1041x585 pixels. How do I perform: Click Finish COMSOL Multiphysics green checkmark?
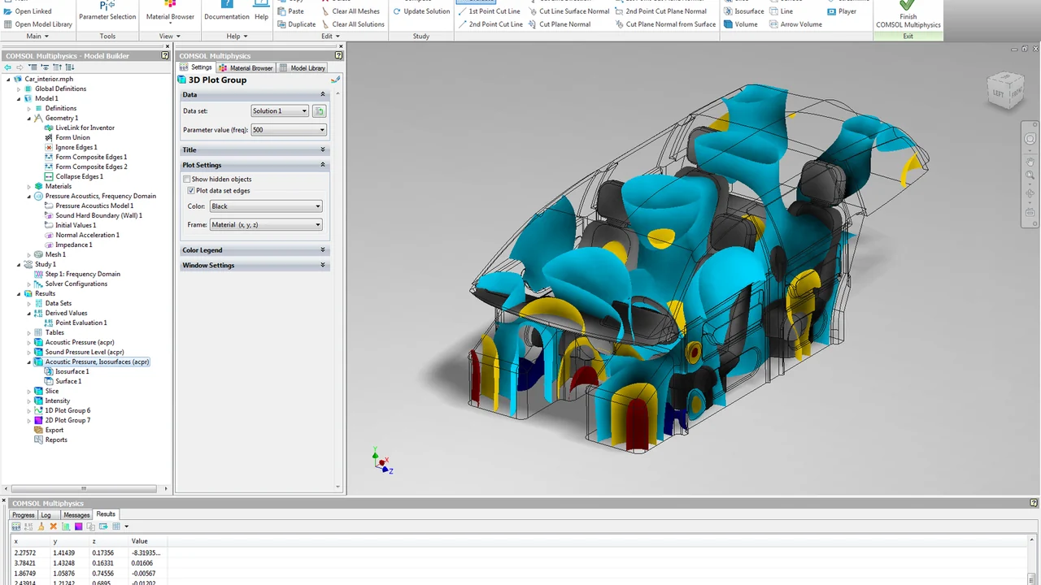[x=908, y=6]
